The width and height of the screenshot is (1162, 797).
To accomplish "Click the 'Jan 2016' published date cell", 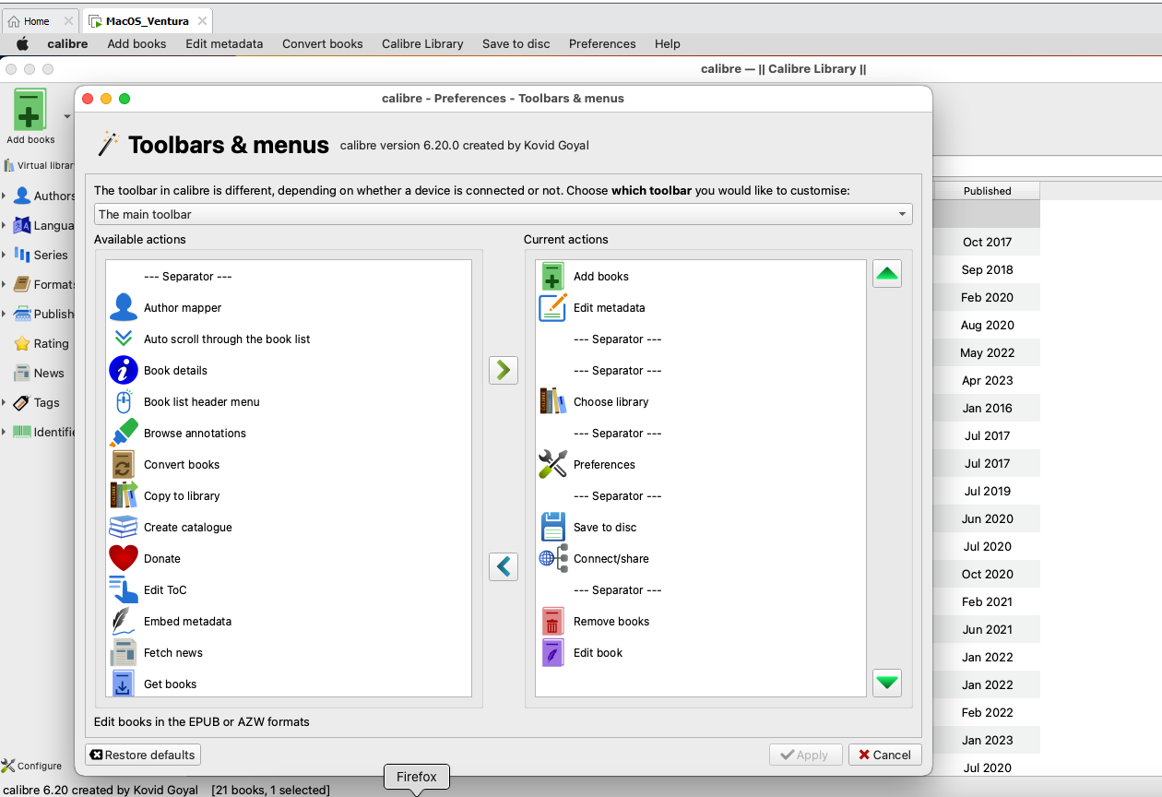I will click(987, 408).
